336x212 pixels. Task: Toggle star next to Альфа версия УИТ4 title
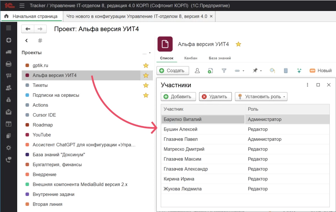point(238,44)
